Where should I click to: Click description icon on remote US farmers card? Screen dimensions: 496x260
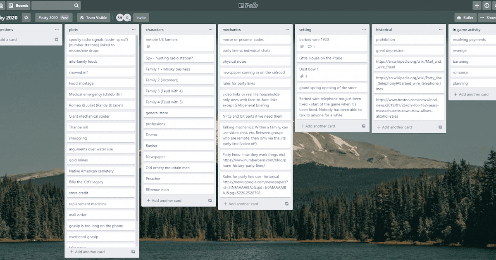coord(149,47)
